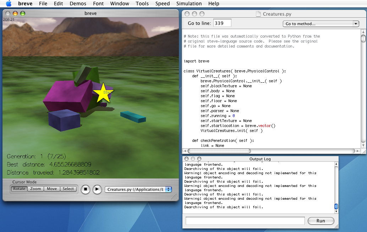367x232 pixels.
Task: Open the Creatures.py simulation file dropdown
Action: 138,189
